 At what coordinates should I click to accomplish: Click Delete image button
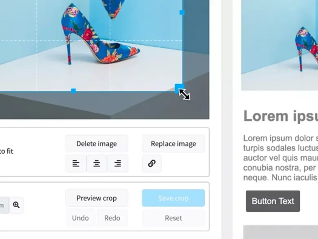pos(97,144)
